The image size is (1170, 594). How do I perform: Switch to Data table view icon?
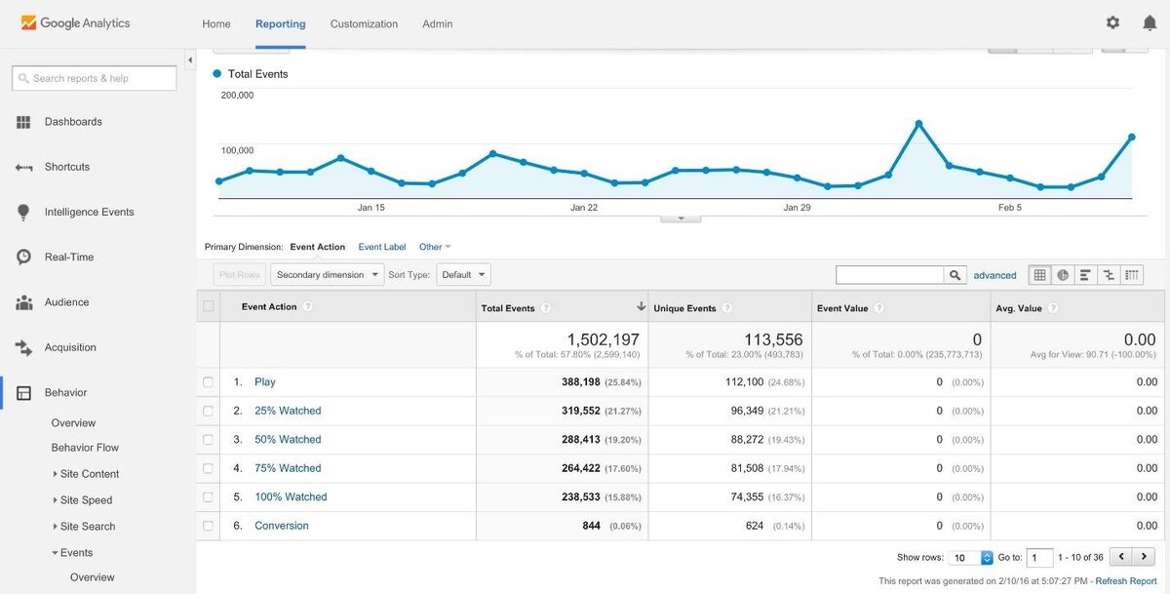(1040, 275)
